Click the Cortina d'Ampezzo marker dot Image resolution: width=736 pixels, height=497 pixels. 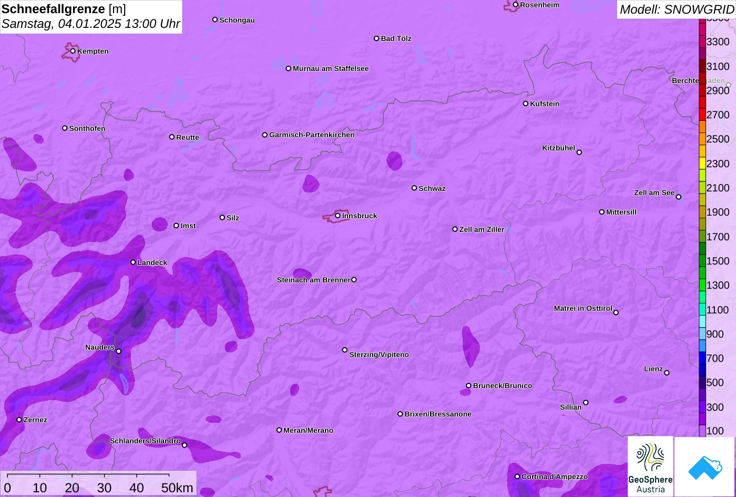[x=517, y=476]
